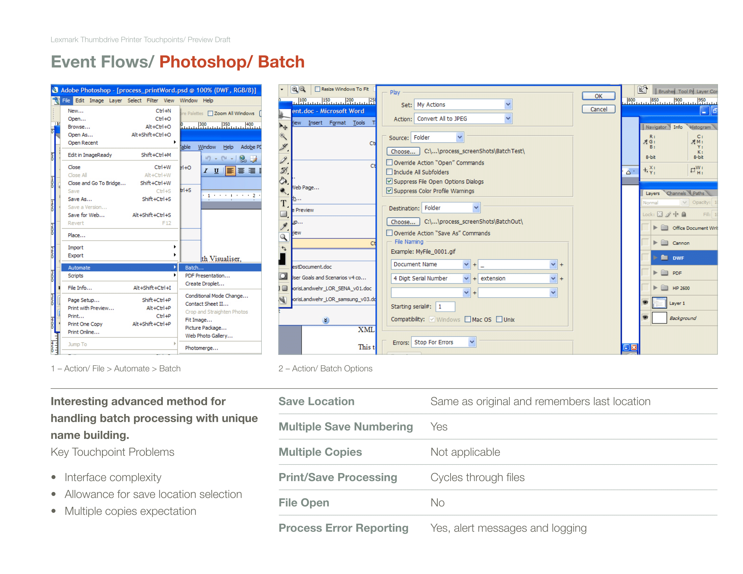Select the Rectangle shape tool
This screenshot has width=743, height=574.
283,214
